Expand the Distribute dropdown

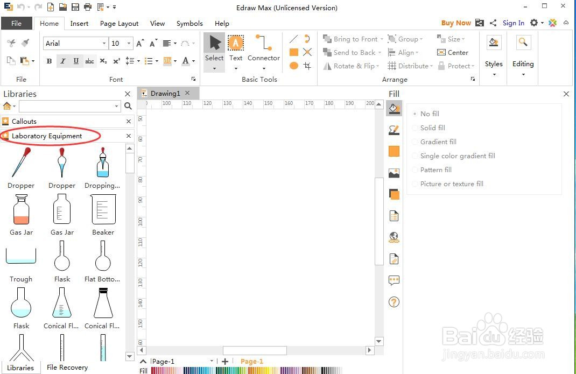(431, 66)
